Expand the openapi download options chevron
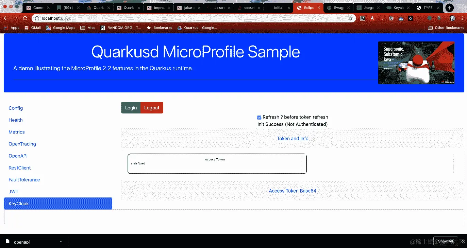Screen dimensions: 467x248 click(x=61, y=242)
